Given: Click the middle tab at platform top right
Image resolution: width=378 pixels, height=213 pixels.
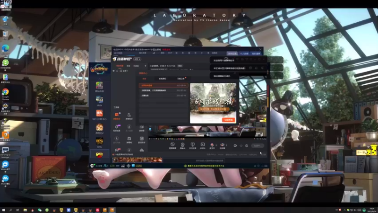Looking at the screenshot, I should click(244, 53).
